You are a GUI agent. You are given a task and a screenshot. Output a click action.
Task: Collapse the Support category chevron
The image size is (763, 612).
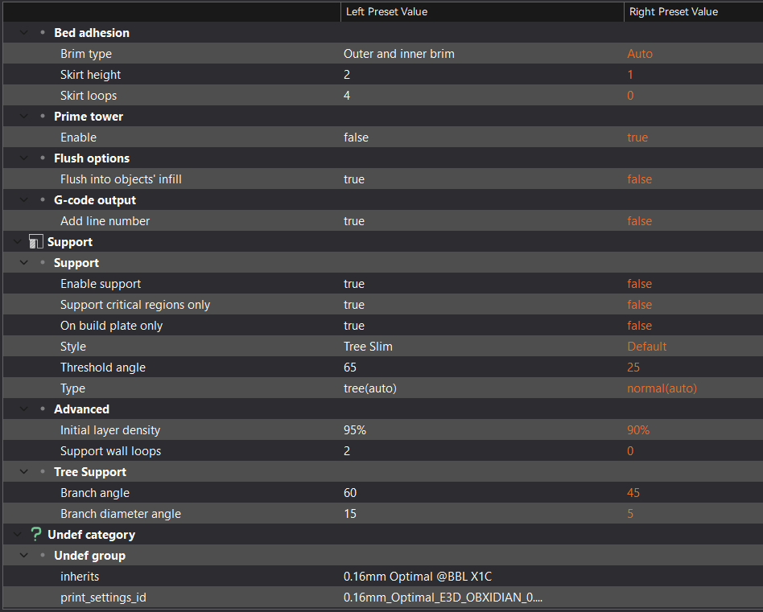(18, 241)
